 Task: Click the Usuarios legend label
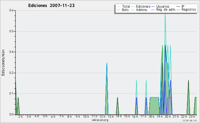pos(163,6)
